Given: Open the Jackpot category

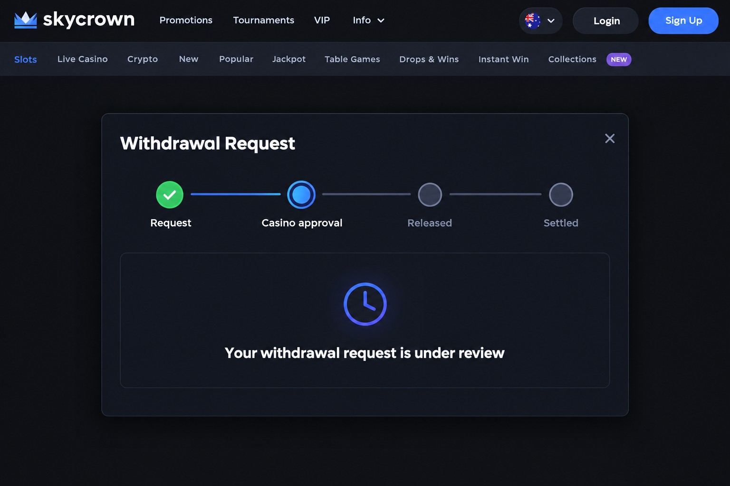Looking at the screenshot, I should coord(289,59).
